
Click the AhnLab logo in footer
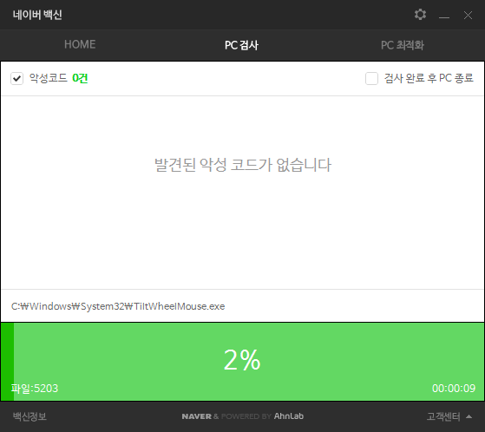click(289, 416)
